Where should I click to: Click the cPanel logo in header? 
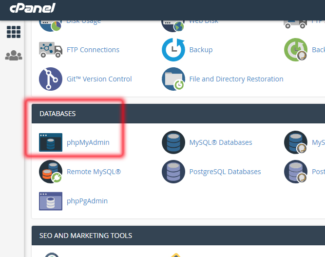(x=33, y=8)
